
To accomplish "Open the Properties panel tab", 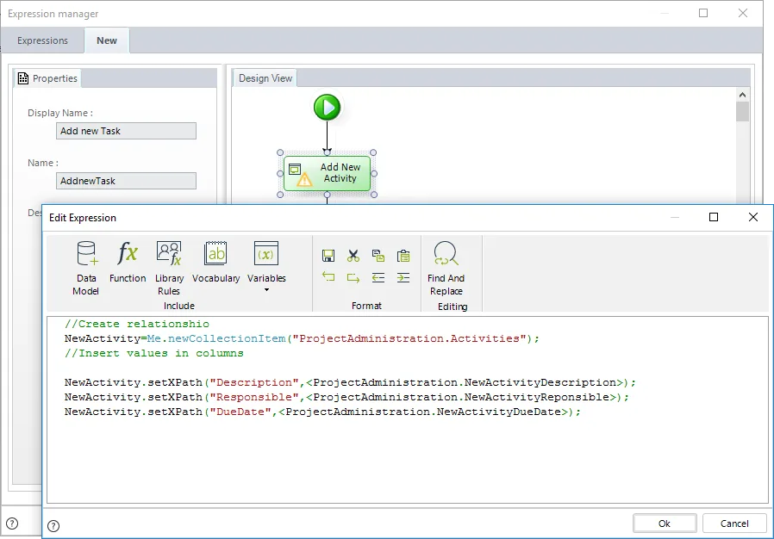I will tap(48, 78).
